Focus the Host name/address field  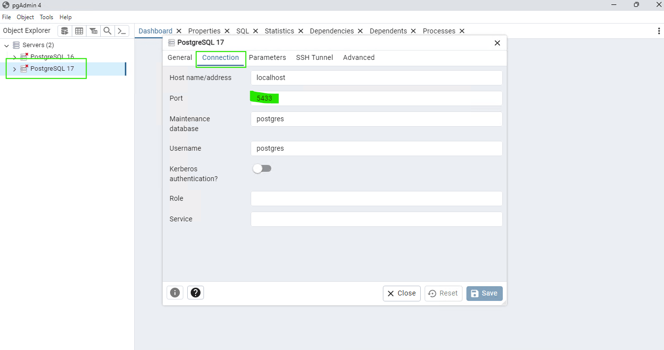(376, 78)
